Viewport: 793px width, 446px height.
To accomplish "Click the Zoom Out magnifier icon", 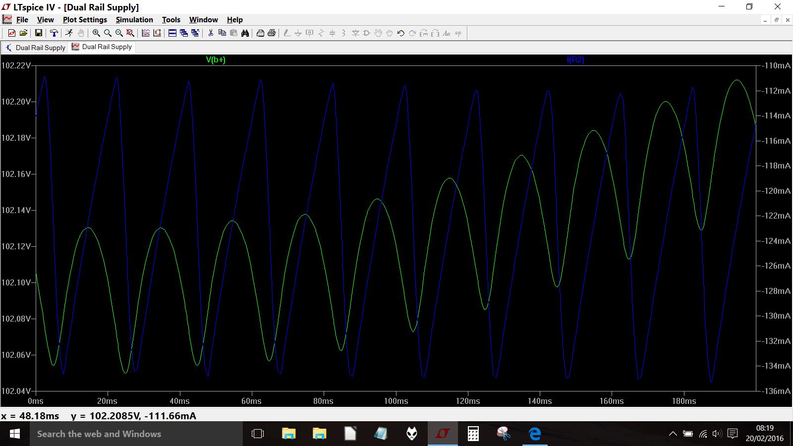I will [x=119, y=33].
